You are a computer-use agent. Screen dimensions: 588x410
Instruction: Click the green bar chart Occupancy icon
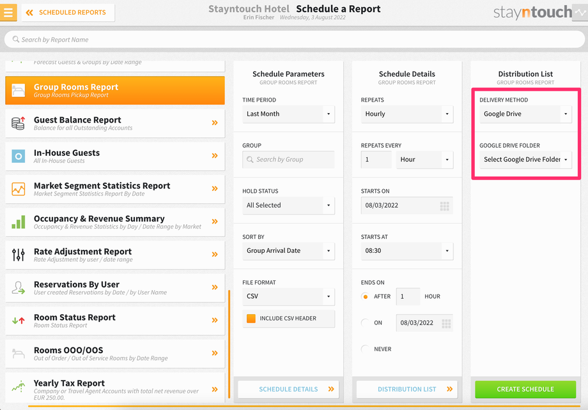click(18, 222)
